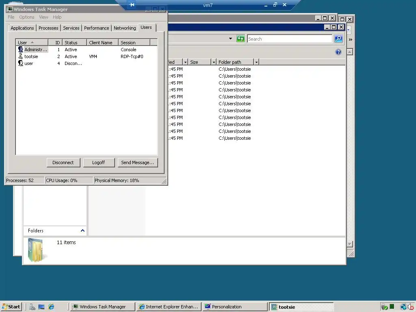Expand the Folders pane chevron
Screen dimensions: 416x312
[82, 231]
